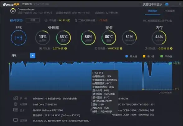Click the help icon next to 0.0776 power value
The image size is (183, 126).
[66, 48]
